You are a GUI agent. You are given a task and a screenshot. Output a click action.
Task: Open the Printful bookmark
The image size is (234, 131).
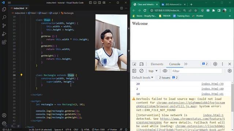(198, 16)
